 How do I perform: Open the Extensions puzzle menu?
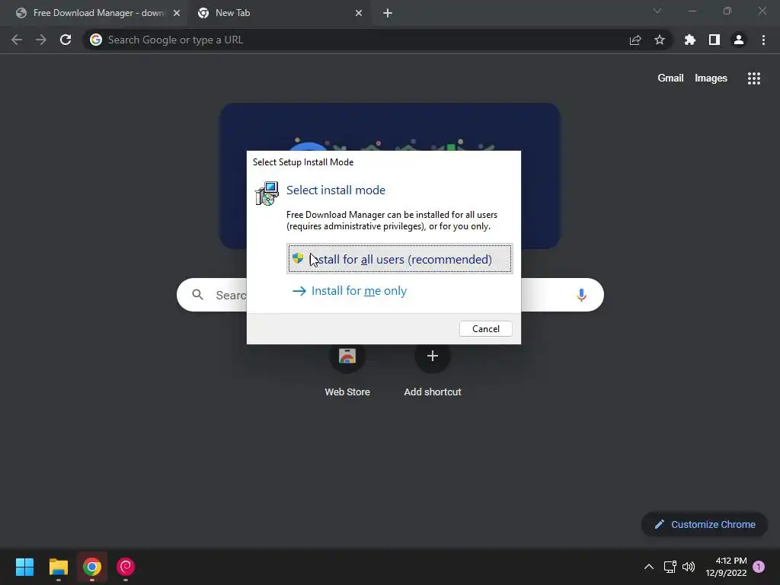point(690,40)
